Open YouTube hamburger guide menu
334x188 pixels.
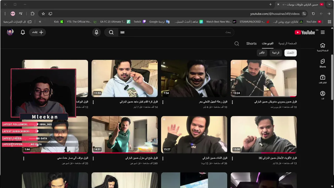[x=323, y=32]
